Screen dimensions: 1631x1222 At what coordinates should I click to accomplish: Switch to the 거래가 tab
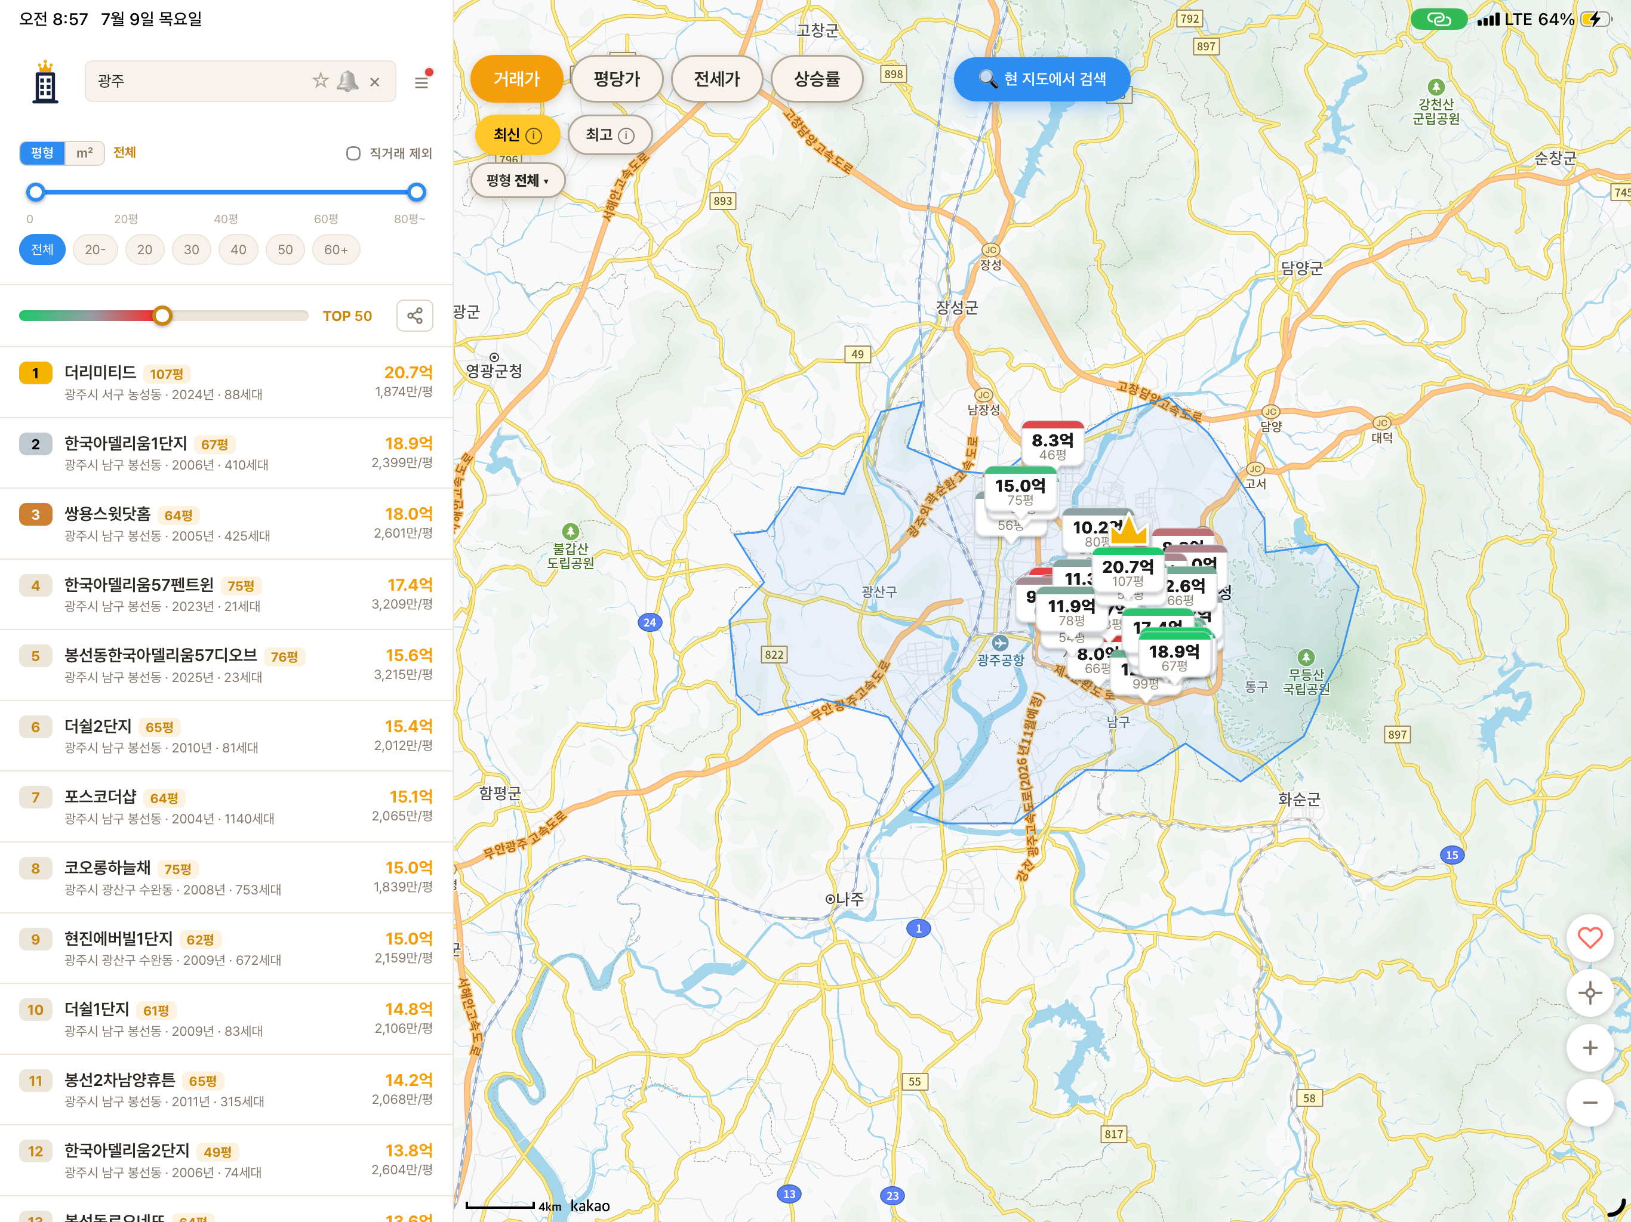[516, 79]
